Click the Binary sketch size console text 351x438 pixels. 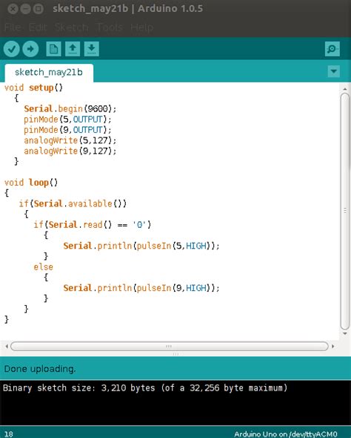click(145, 388)
